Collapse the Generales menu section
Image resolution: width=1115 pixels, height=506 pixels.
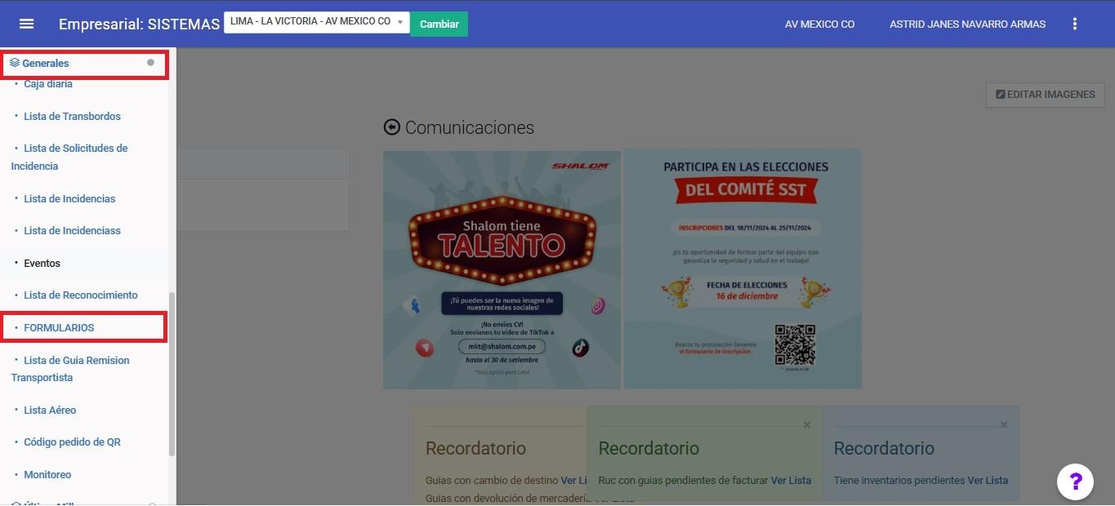(46, 63)
